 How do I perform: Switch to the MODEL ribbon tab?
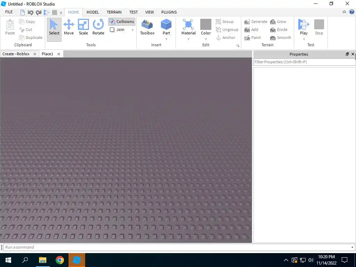pyautogui.click(x=92, y=12)
